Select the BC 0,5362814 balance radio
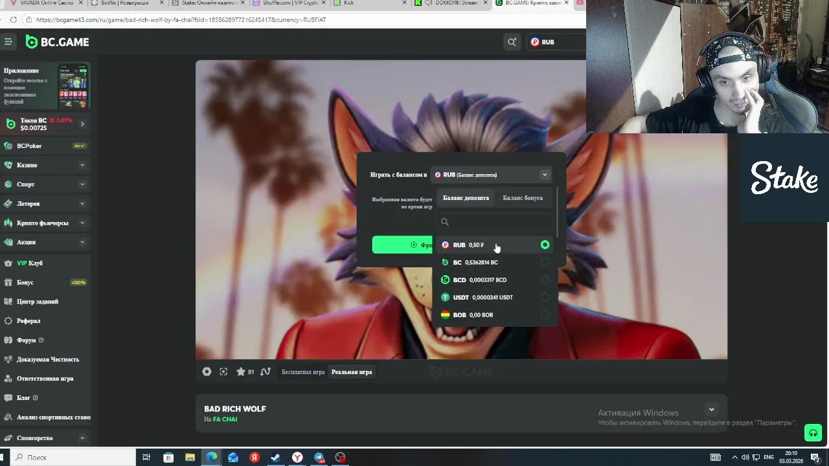This screenshot has width=829, height=466. [545, 262]
